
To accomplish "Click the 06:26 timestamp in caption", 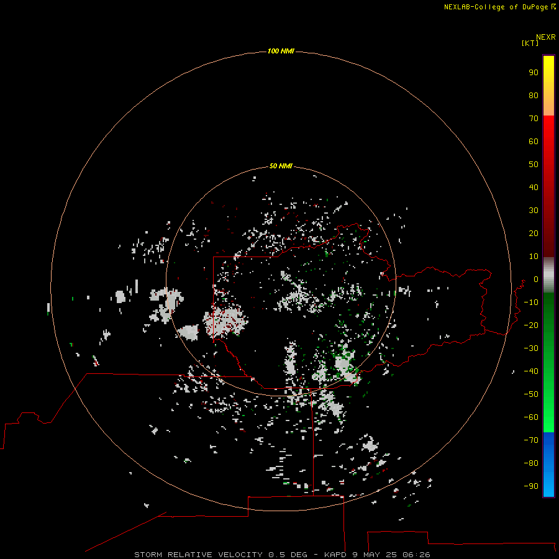I will [416, 555].
